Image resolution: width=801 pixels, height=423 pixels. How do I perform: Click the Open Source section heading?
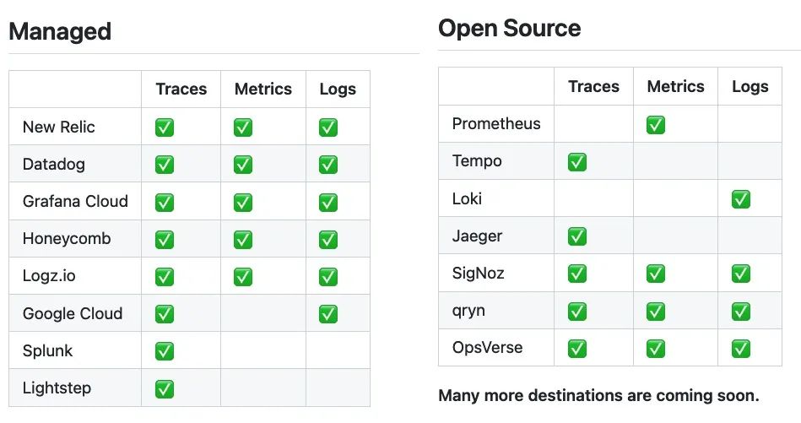509,28
